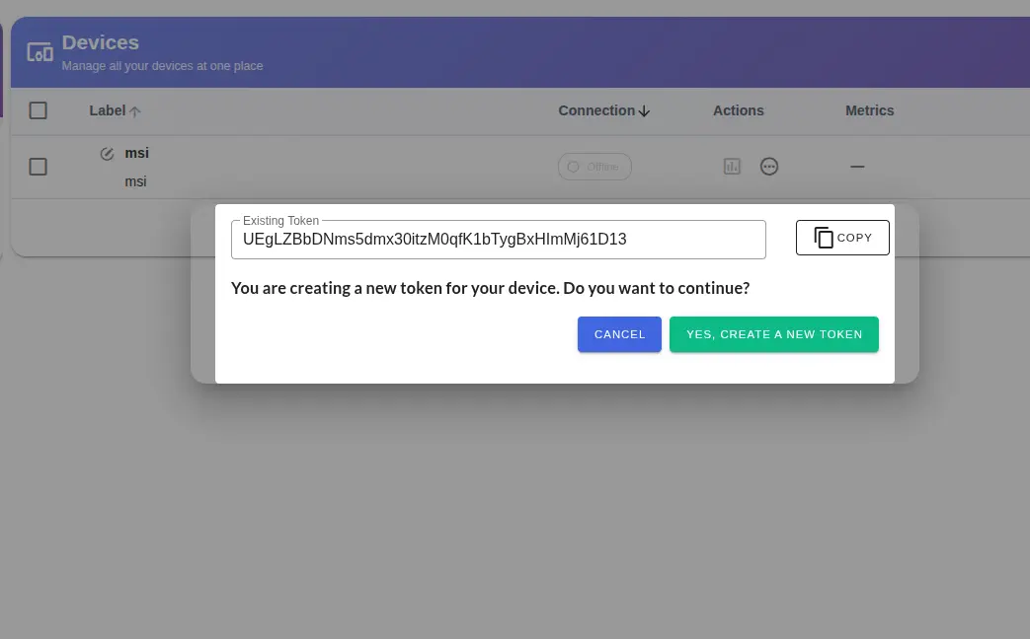Sort devices by the Label column header

click(107, 110)
